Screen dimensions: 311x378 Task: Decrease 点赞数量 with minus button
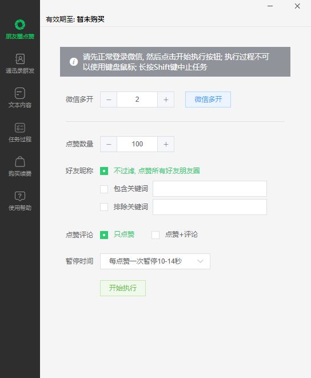click(109, 144)
